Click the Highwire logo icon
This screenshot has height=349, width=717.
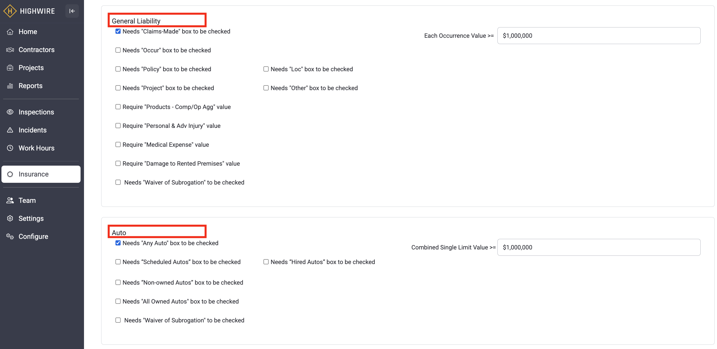(x=10, y=11)
